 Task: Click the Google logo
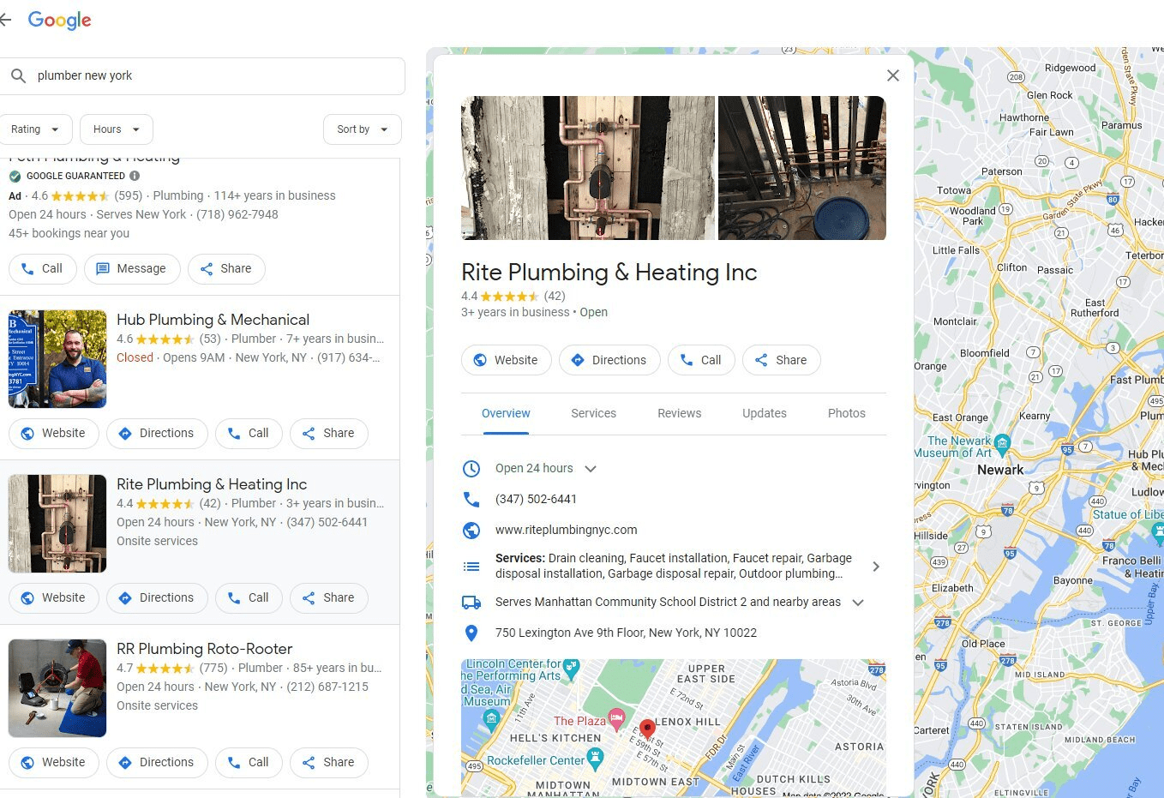pyautogui.click(x=59, y=21)
